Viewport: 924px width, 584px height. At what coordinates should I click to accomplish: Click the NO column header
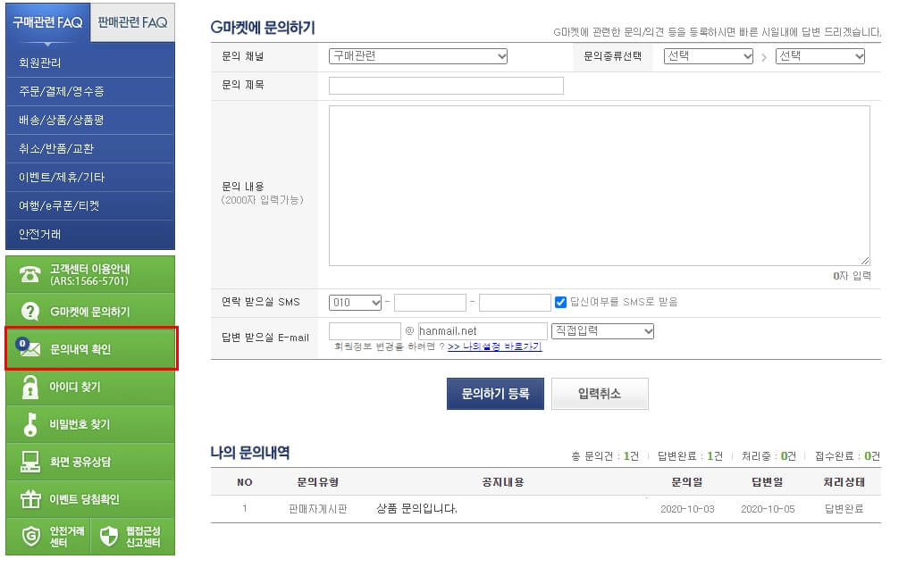(x=245, y=483)
